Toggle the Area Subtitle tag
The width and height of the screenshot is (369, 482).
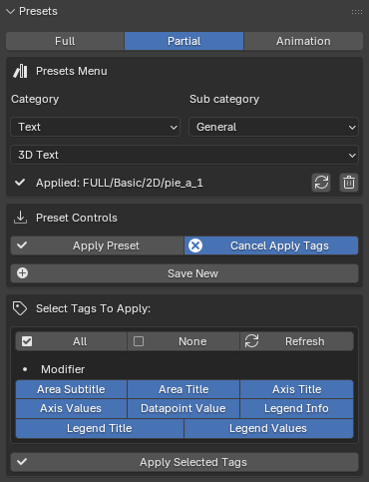(71, 389)
